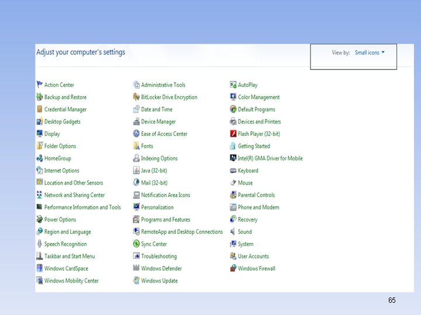This screenshot has width=421, height=315.
Task: Click the Java (32-bit) icon
Action: 136,170
